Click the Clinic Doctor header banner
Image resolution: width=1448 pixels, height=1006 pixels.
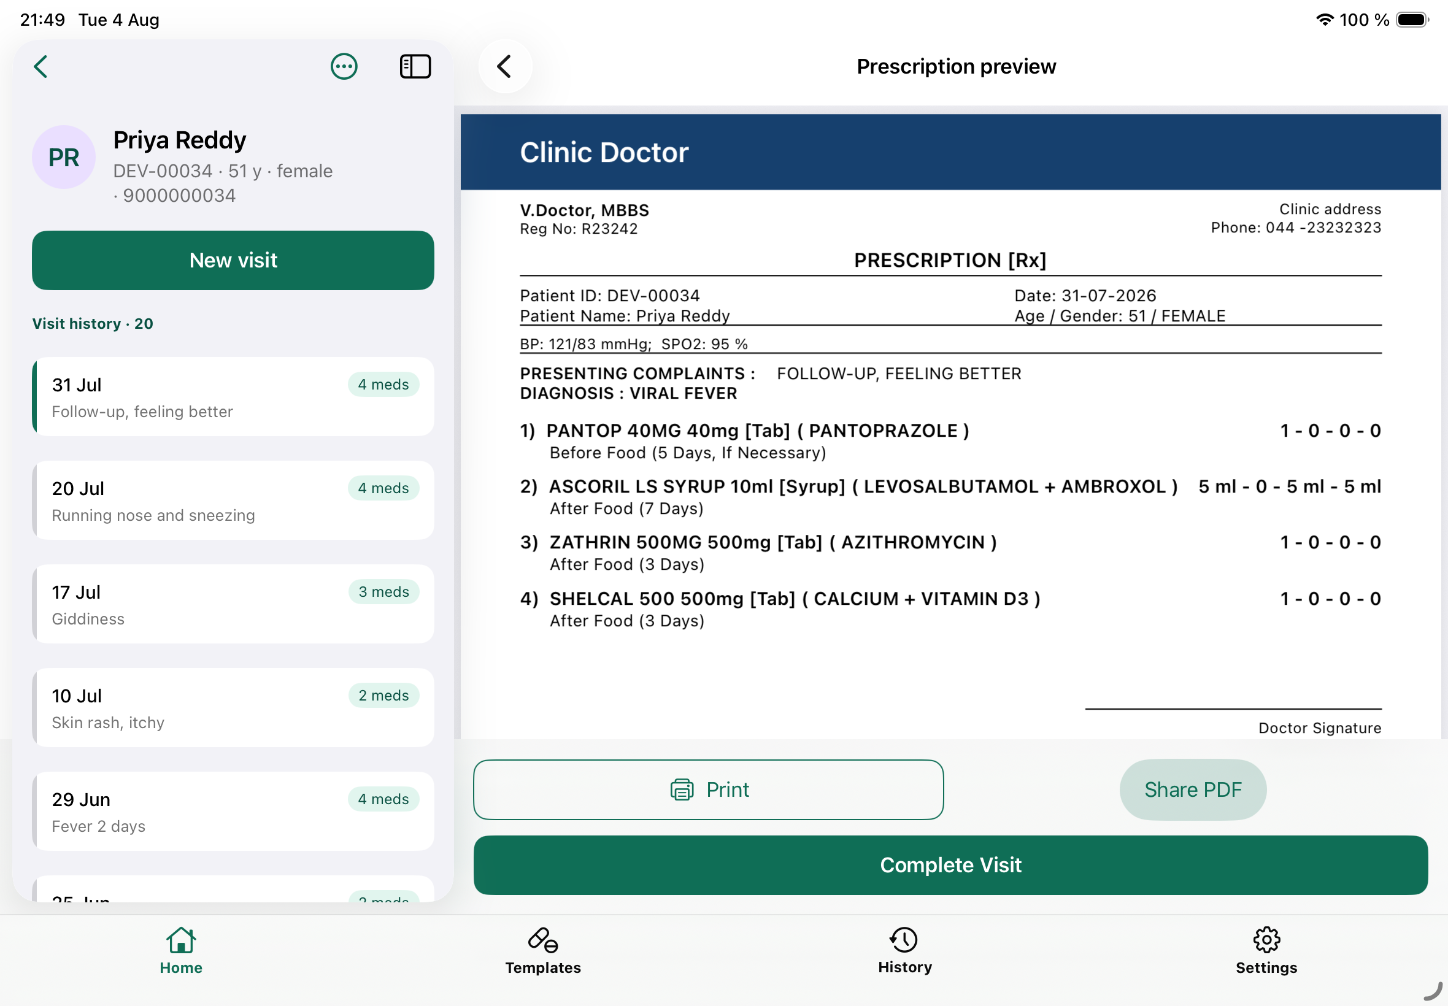point(950,152)
